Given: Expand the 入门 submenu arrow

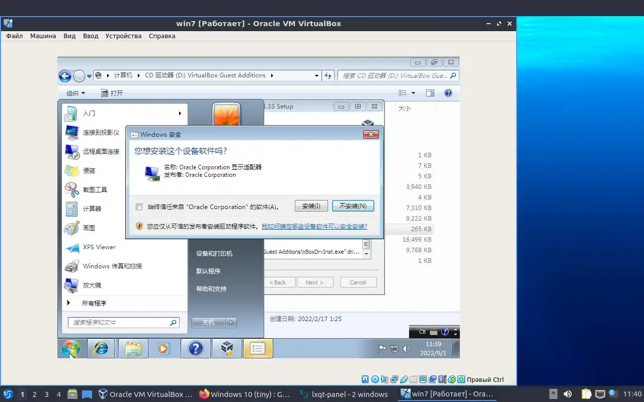Looking at the screenshot, I should (180, 113).
